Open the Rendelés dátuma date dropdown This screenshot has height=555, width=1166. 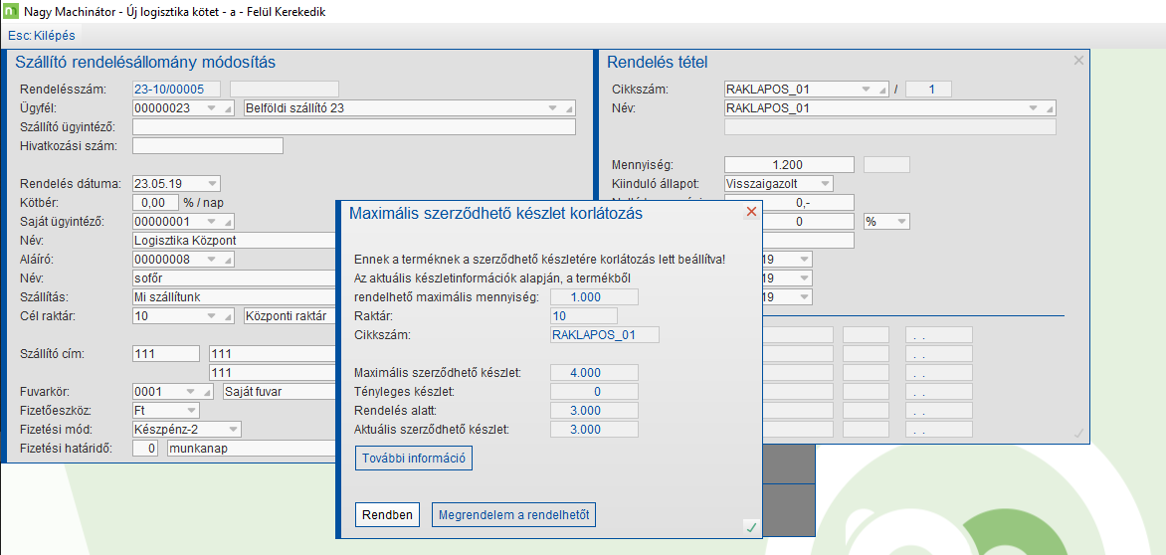211,183
